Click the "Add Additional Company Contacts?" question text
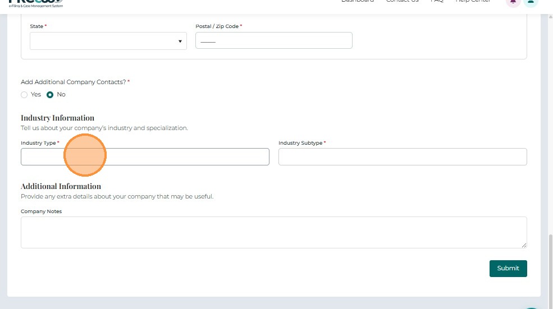 pos(74,82)
